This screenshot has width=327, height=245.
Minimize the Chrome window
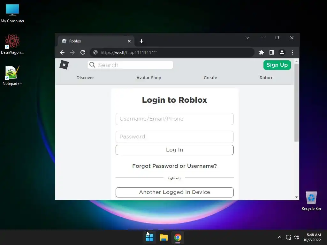(262, 38)
